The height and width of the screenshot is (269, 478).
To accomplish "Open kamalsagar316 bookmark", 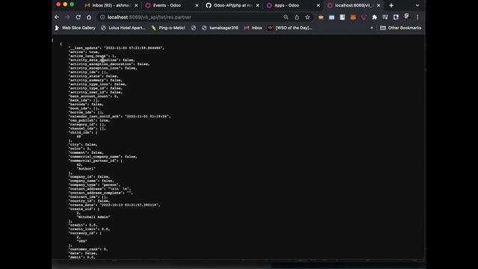I will [220, 28].
